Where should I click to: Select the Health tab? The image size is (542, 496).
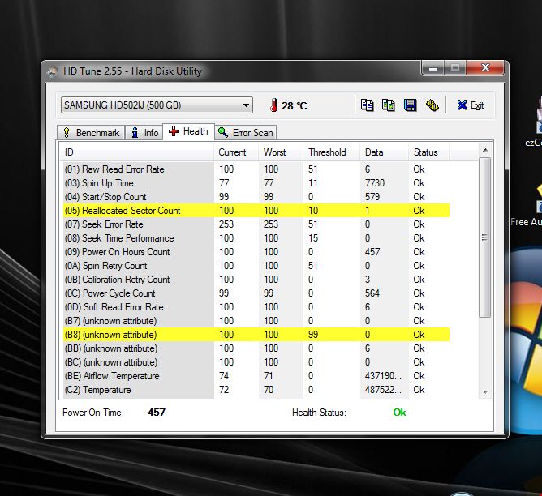click(x=188, y=131)
